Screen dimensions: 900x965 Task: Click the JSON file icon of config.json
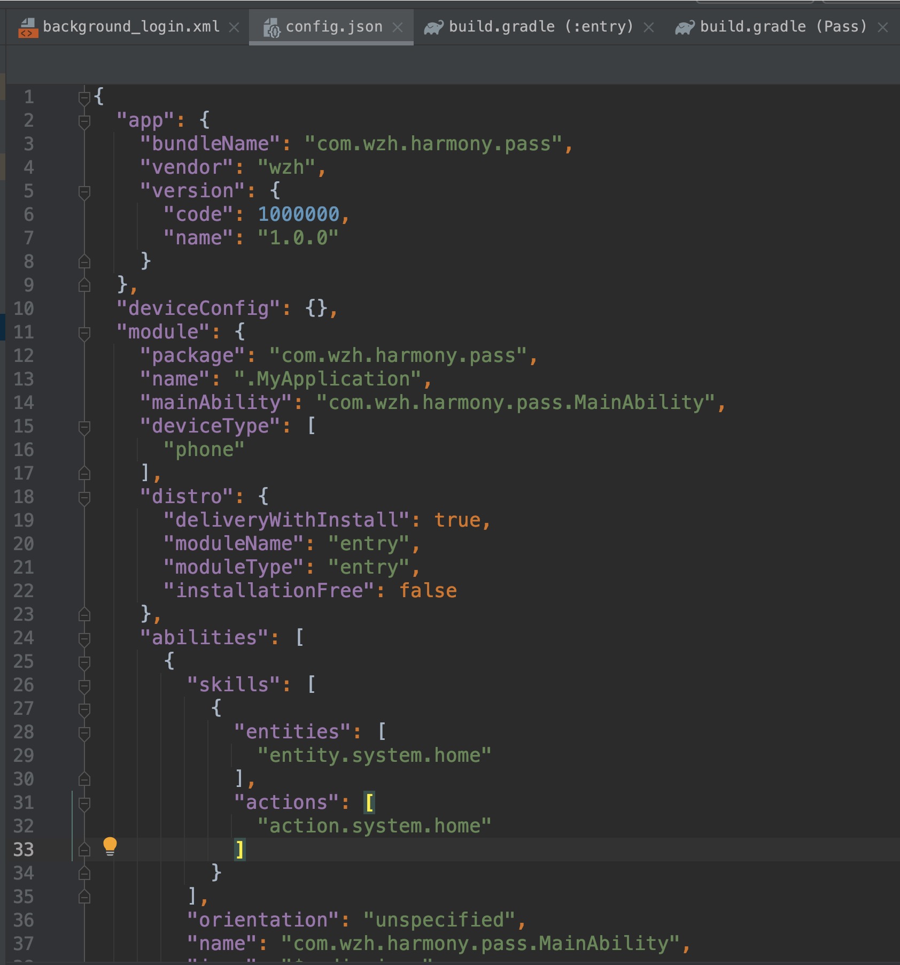coord(271,28)
